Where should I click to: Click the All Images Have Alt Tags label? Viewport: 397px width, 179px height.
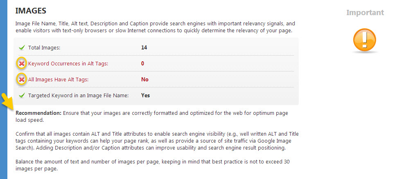coord(58,79)
